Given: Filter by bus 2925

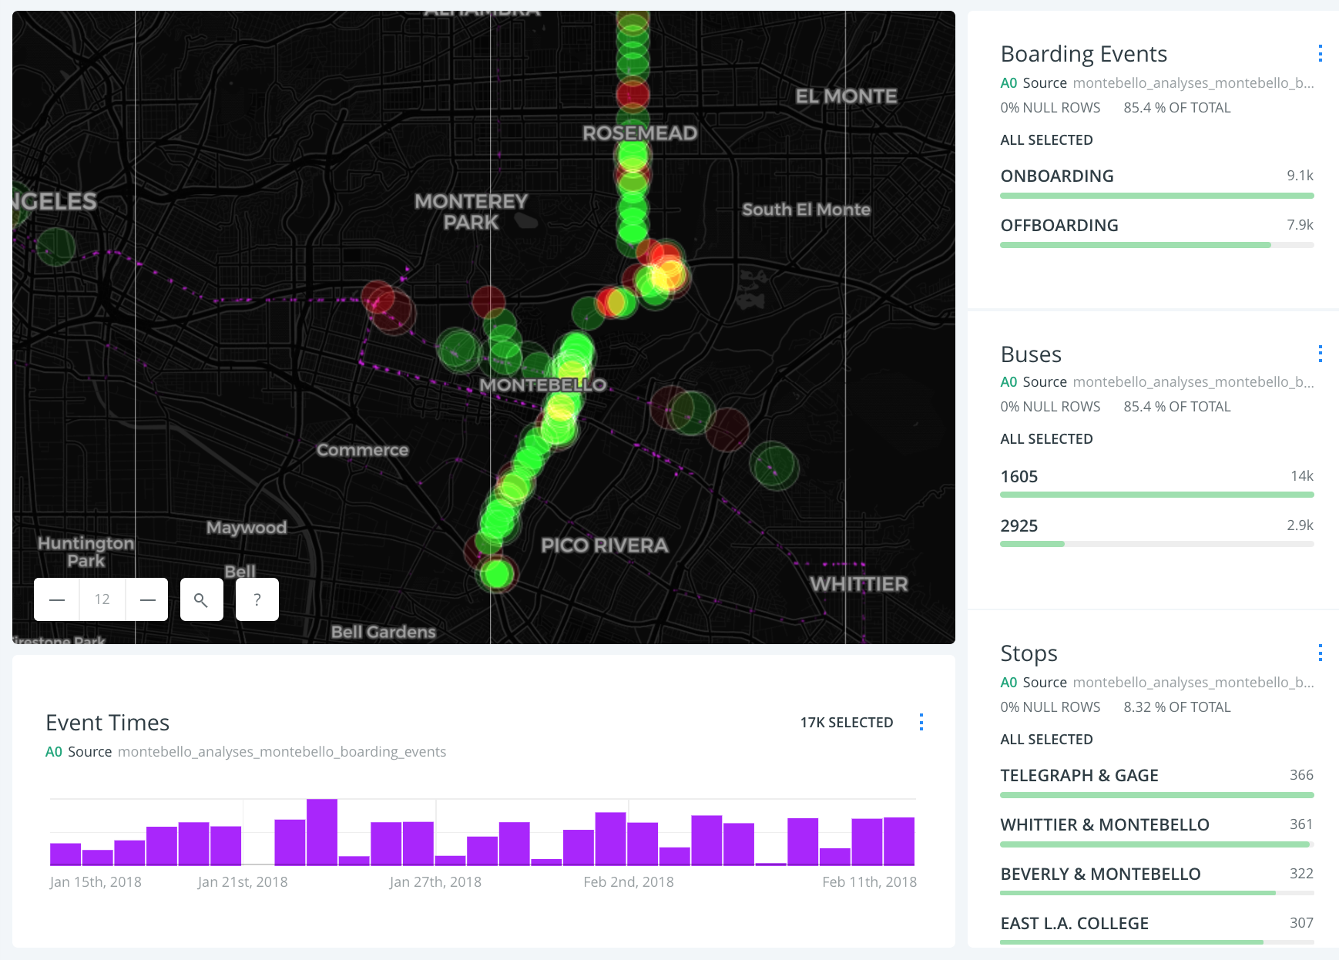Looking at the screenshot, I should (x=1019, y=526).
